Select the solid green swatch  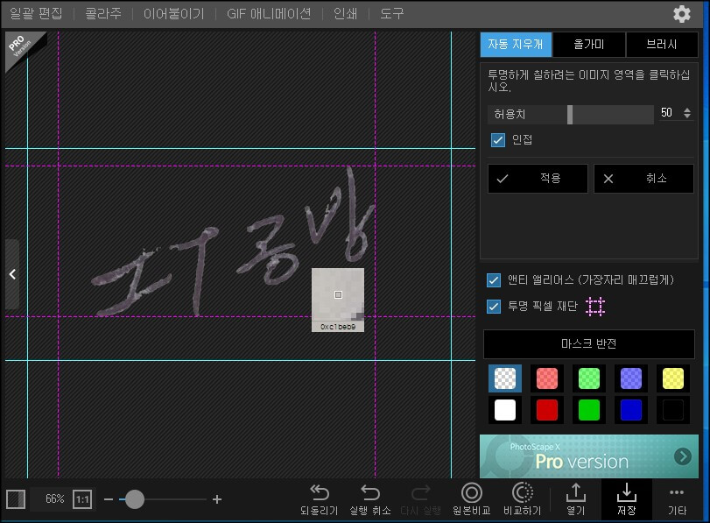(588, 410)
